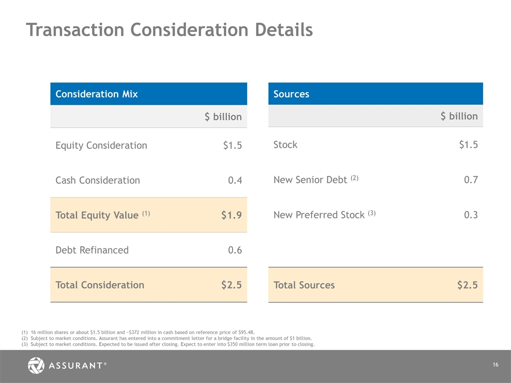
Task: Select the Total Sources row label
Action: coord(304,285)
